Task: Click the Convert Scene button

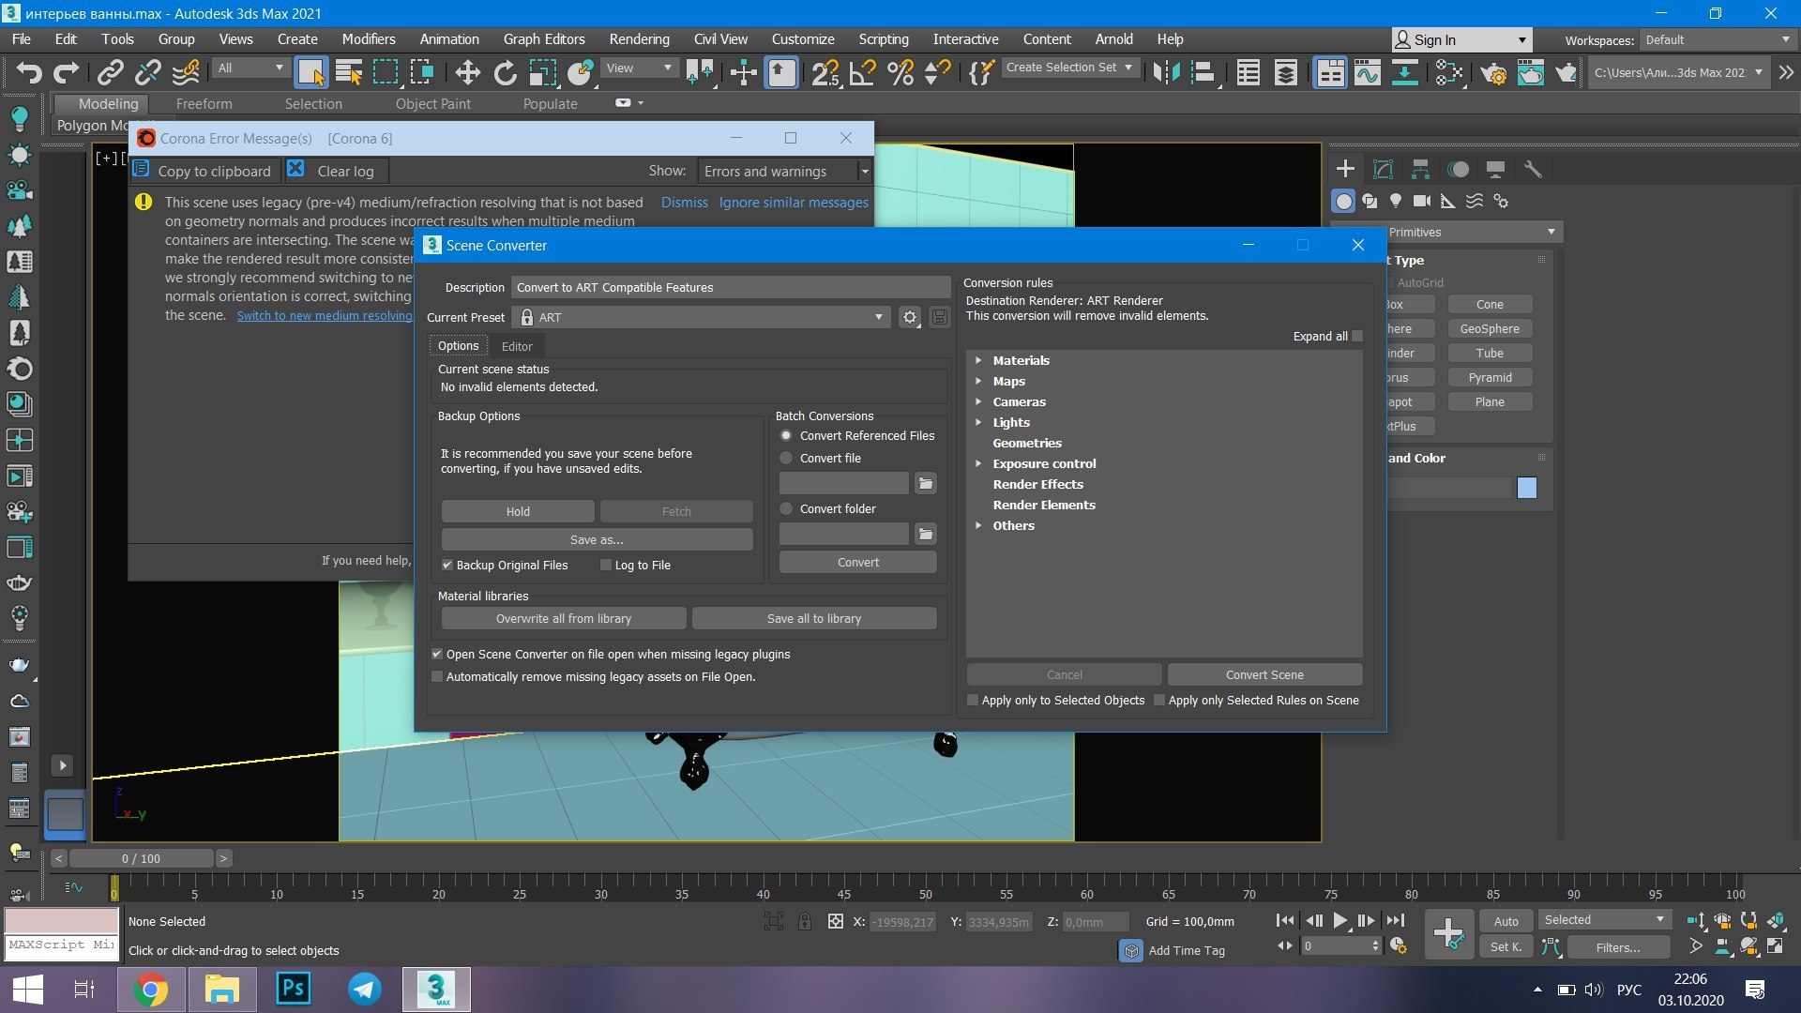Action: [1264, 674]
